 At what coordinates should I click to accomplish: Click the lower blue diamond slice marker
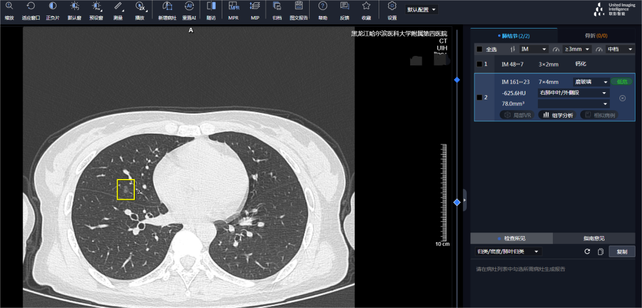click(457, 203)
